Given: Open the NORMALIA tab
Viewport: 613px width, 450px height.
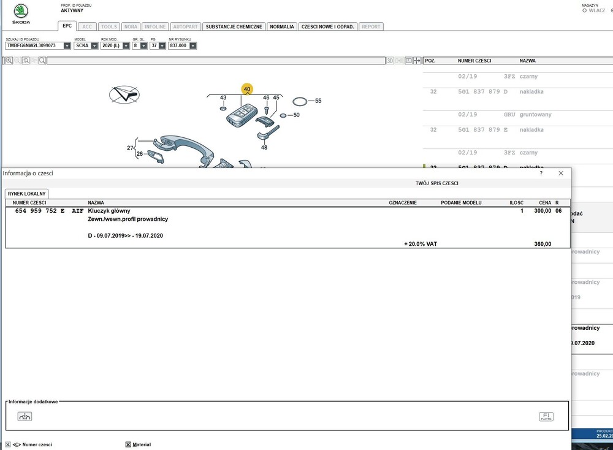Looking at the screenshot, I should (282, 27).
